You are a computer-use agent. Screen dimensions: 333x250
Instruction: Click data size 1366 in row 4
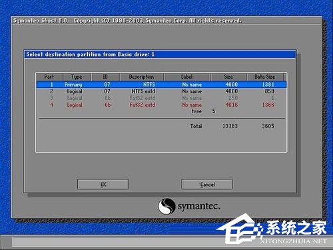[x=268, y=105]
